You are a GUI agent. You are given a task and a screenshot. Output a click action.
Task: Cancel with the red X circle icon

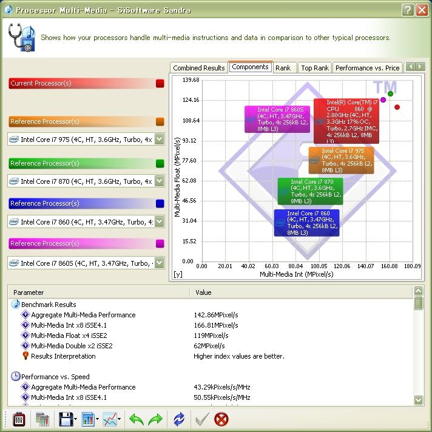point(221,419)
